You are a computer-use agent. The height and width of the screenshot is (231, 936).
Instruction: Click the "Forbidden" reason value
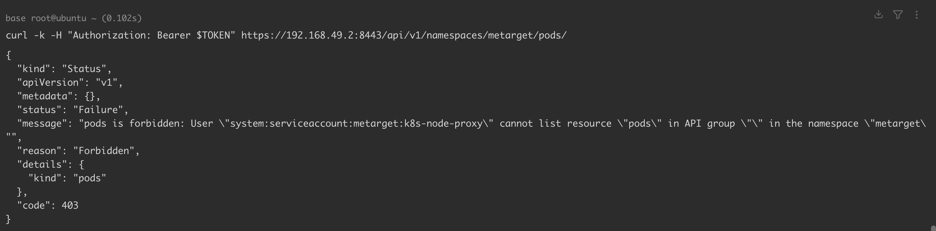104,151
